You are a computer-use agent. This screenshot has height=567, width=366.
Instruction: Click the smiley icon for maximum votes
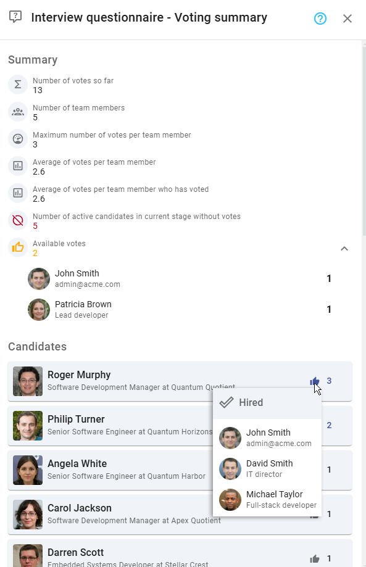click(x=17, y=139)
